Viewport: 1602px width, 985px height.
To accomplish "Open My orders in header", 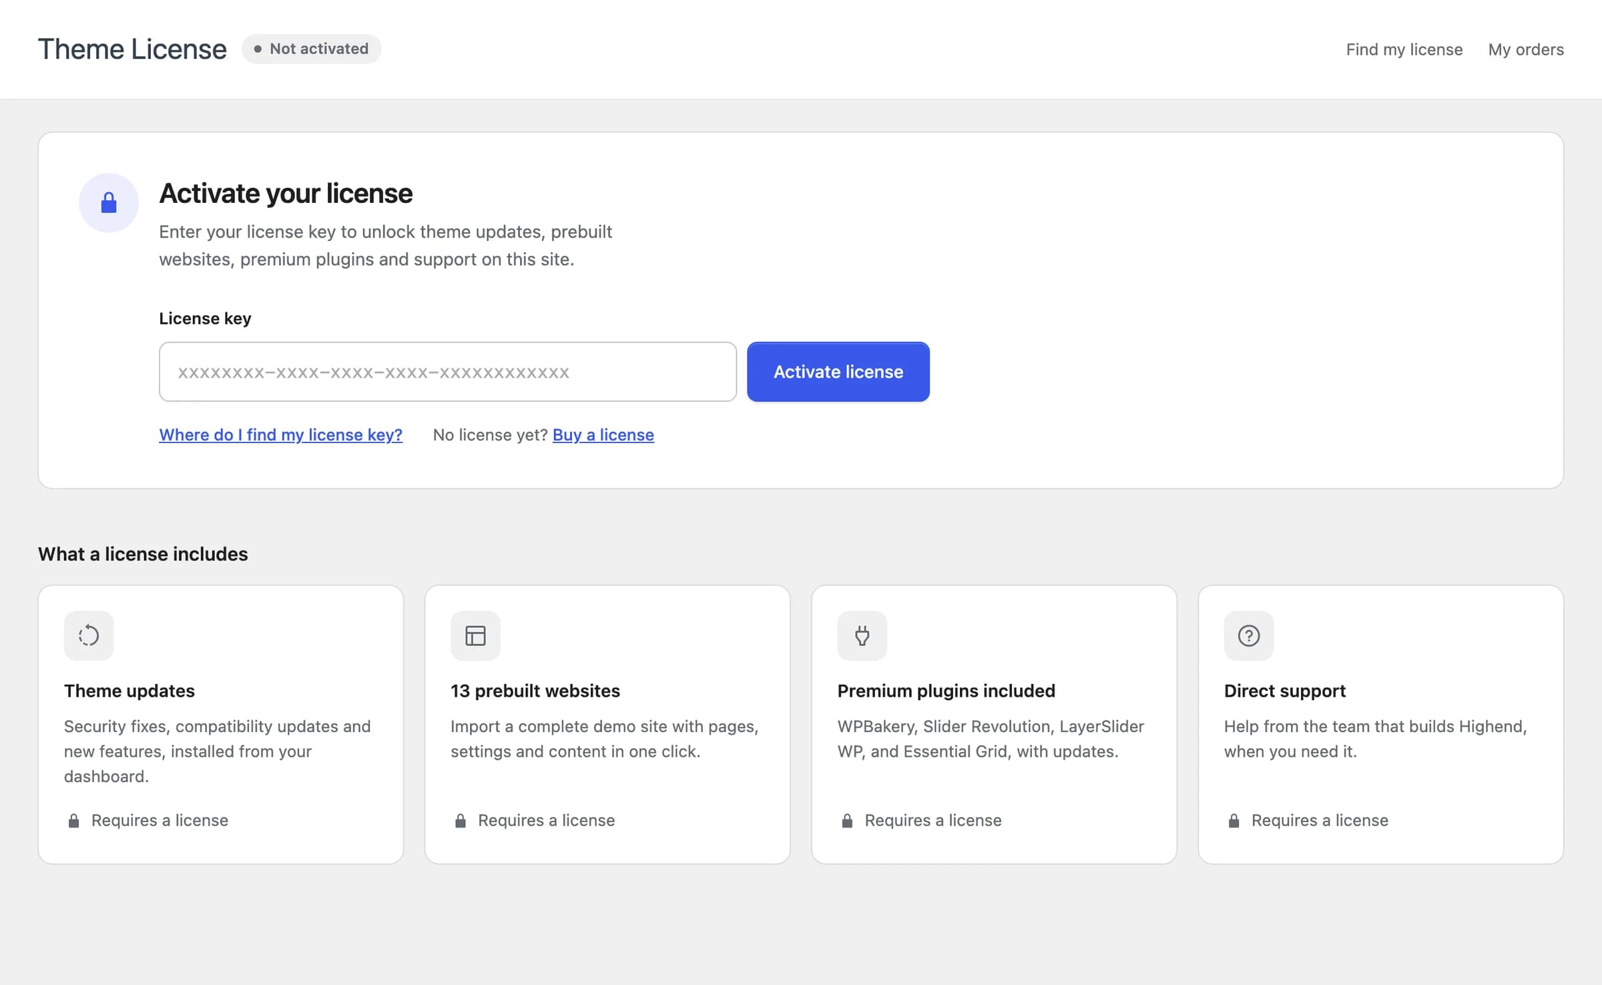I will point(1526,49).
